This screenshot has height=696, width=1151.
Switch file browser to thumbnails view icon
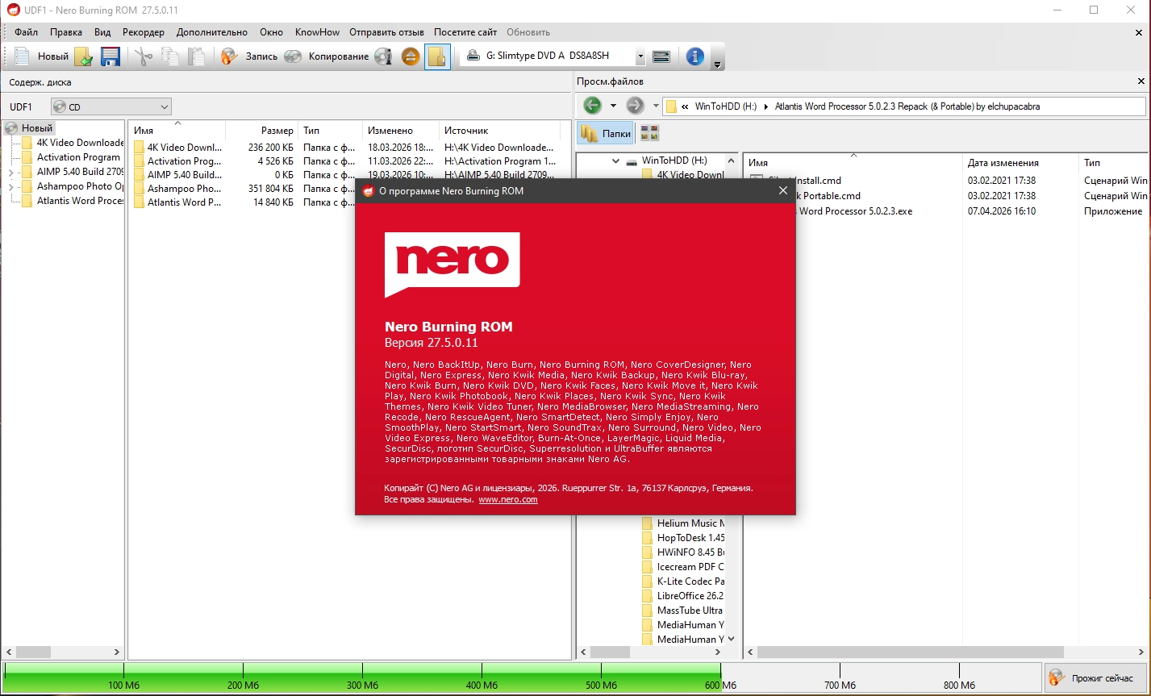point(649,133)
